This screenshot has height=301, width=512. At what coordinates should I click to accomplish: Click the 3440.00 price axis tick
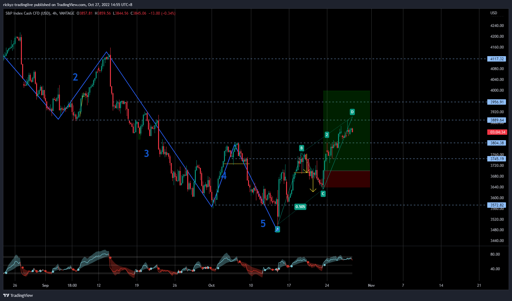click(x=497, y=241)
